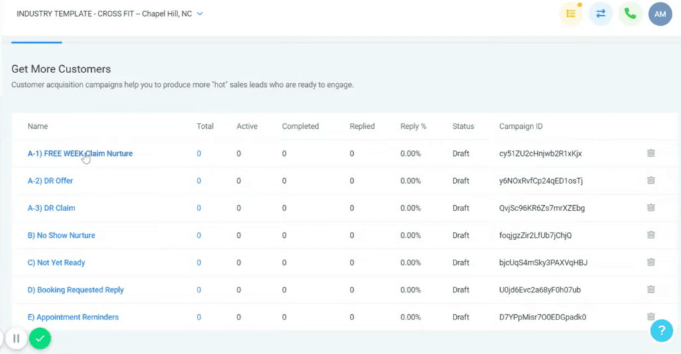
Task: Open the E) Appointment Reminders campaign
Action: (x=73, y=317)
